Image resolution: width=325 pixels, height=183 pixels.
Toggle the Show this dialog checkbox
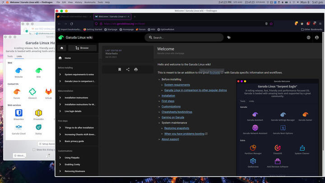click(34, 150)
